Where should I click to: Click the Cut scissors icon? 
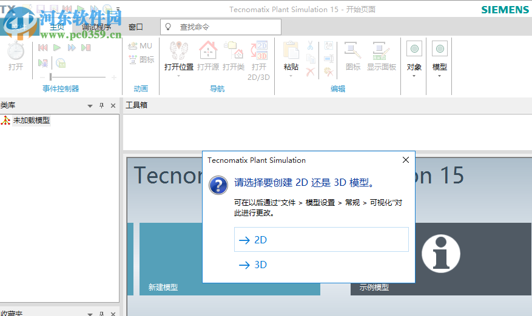(310, 46)
